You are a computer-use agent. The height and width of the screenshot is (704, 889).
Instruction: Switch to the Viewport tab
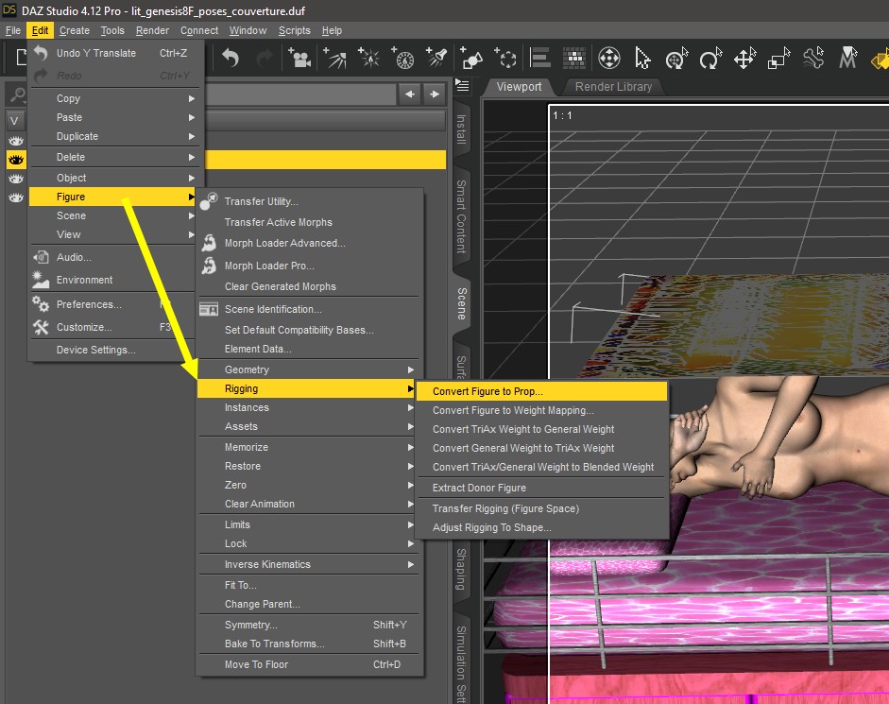(519, 87)
